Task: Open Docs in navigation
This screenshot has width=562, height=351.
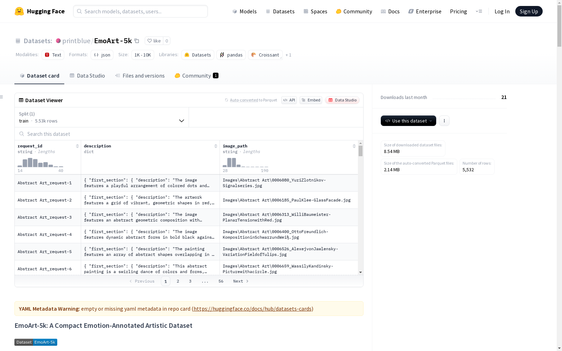Action: click(390, 11)
